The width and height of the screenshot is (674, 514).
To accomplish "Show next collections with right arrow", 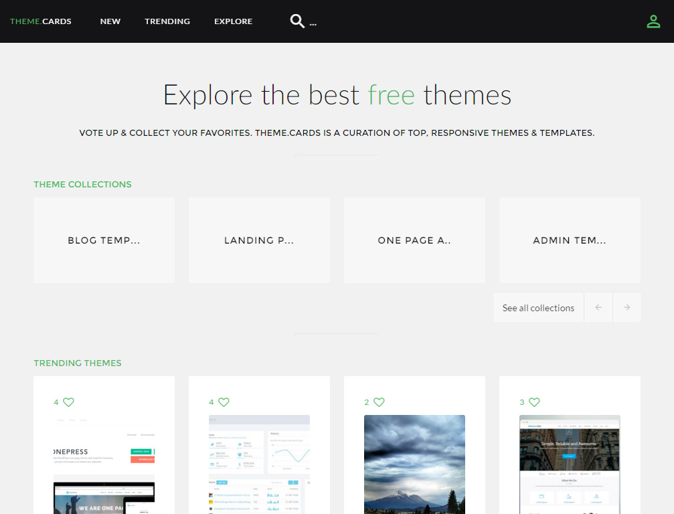I will coord(626,308).
